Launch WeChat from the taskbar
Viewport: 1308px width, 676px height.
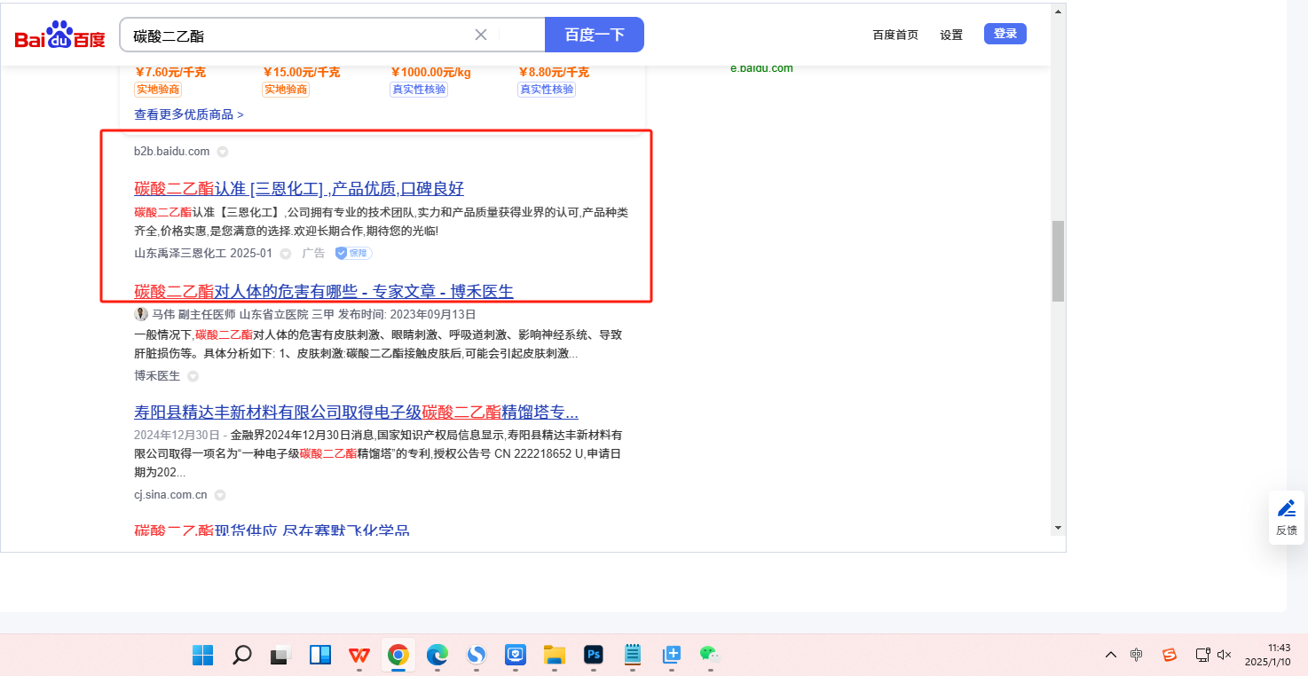tap(709, 656)
